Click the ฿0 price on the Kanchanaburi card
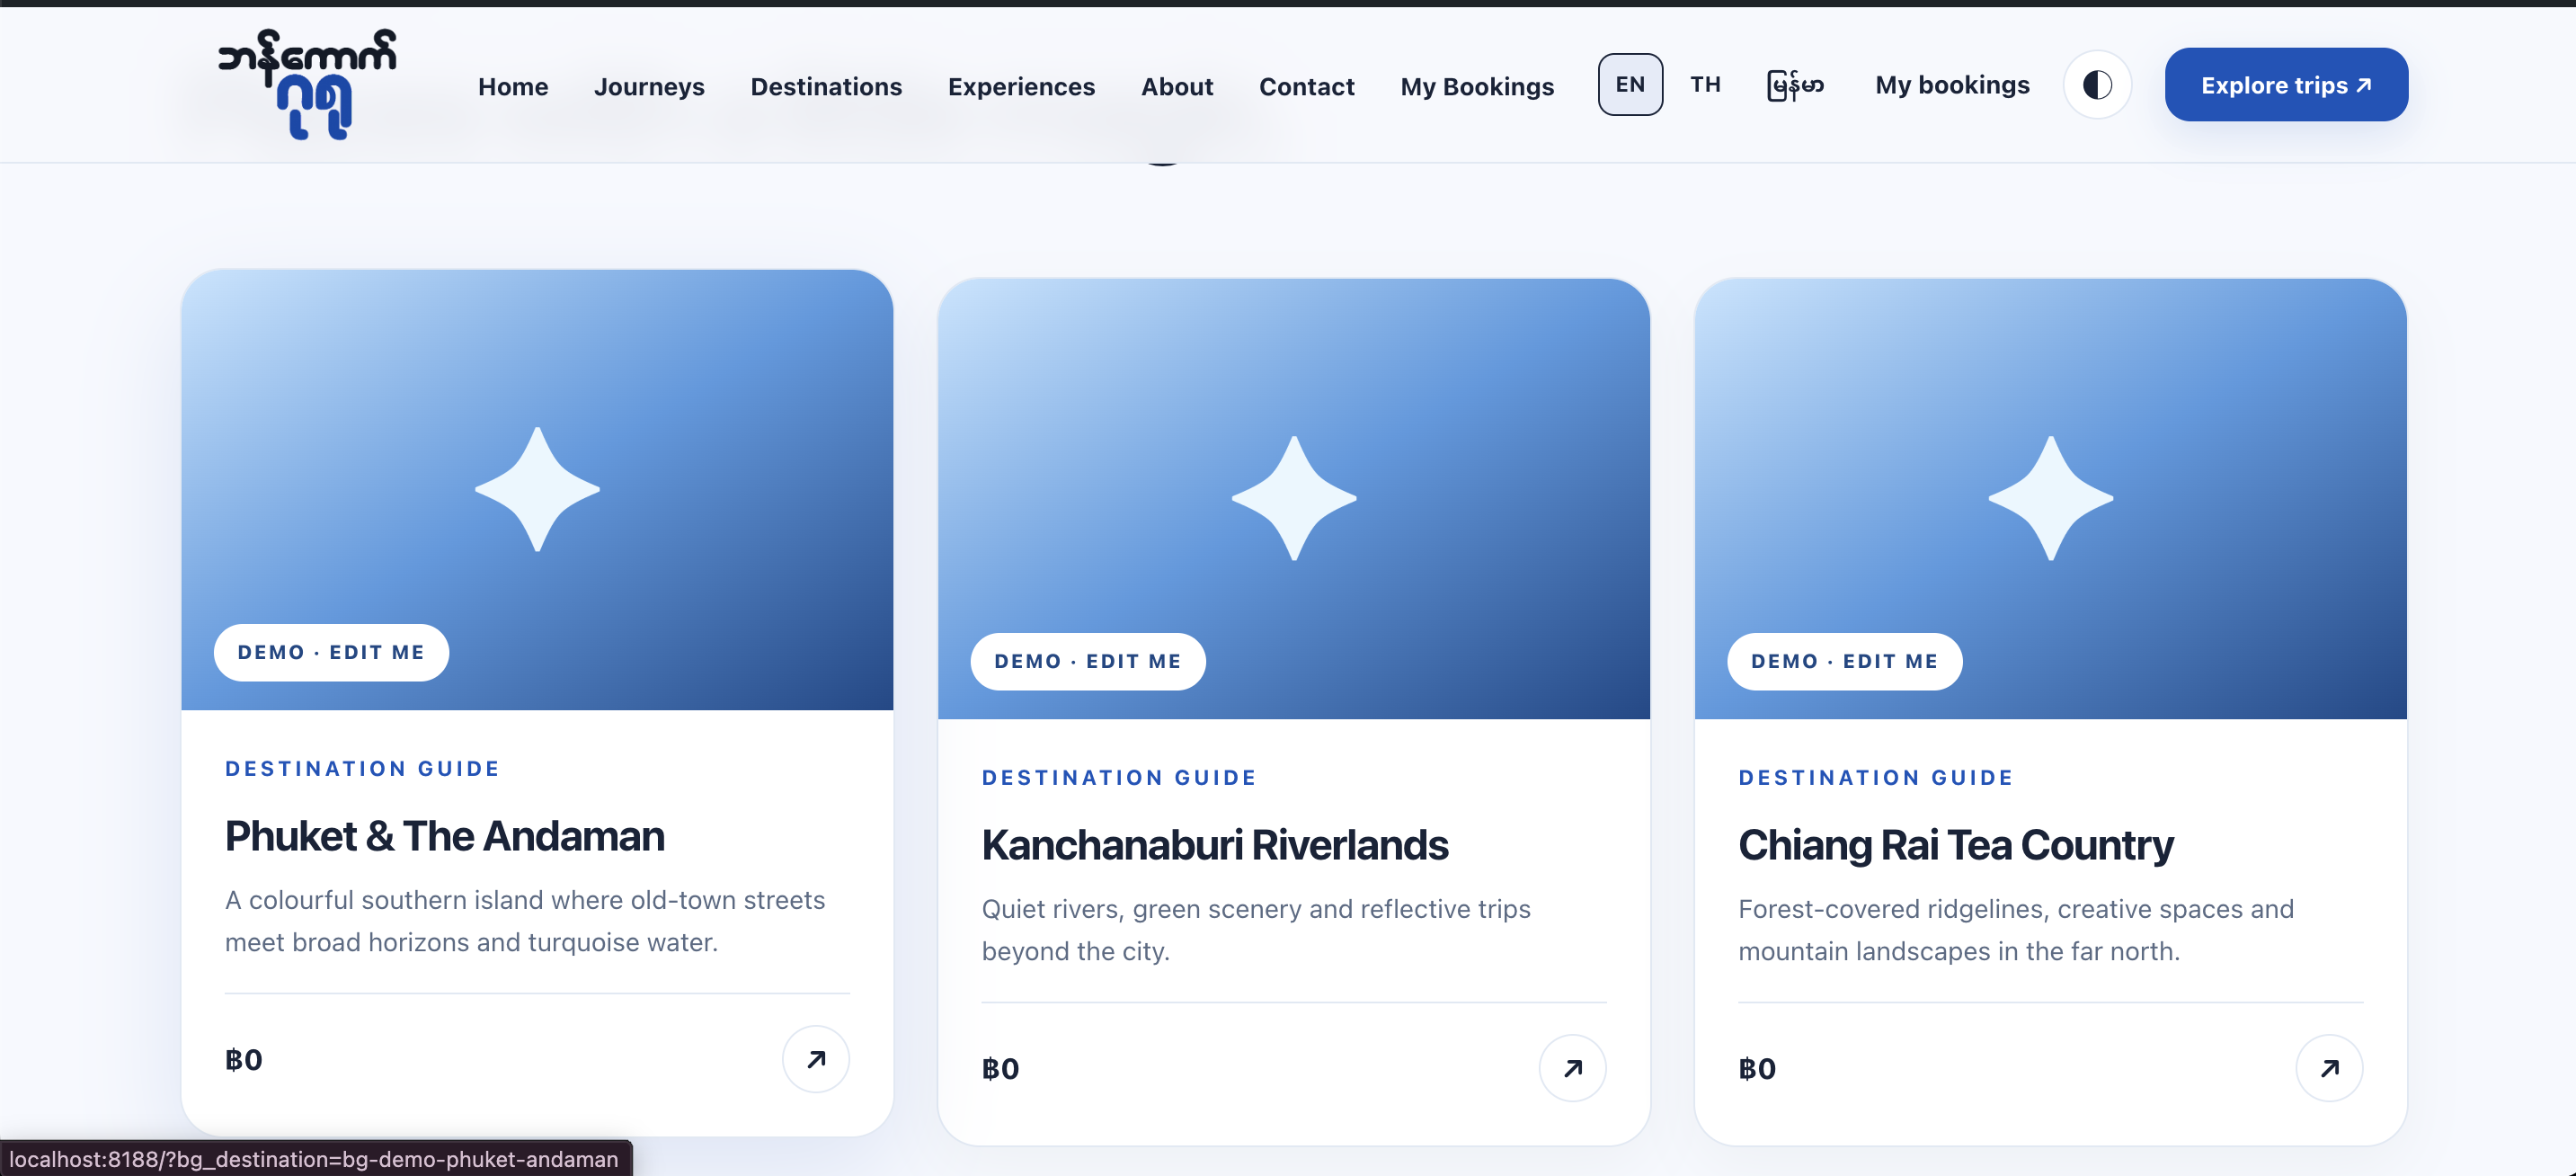The width and height of the screenshot is (2576, 1176). (1001, 1069)
